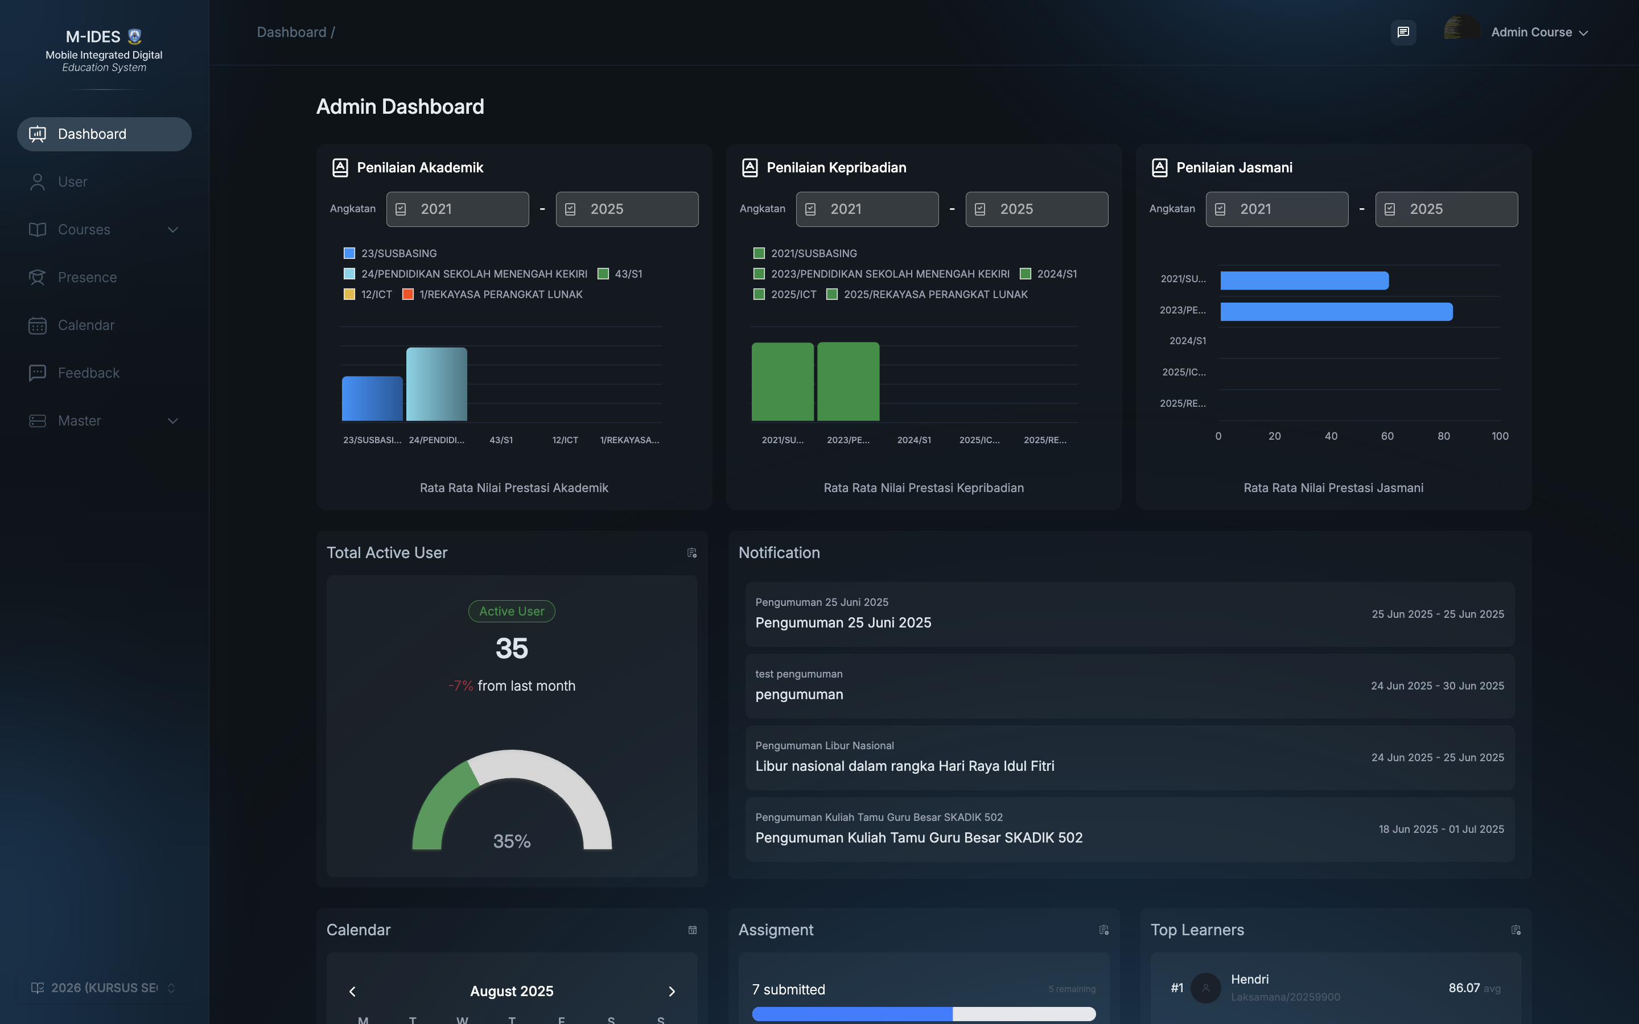Open the Top Learners panel's detail icon
This screenshot has height=1024, width=1639.
(x=1516, y=930)
